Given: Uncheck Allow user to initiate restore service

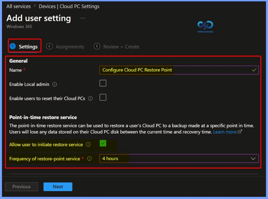Looking at the screenshot, I should [x=103, y=143].
